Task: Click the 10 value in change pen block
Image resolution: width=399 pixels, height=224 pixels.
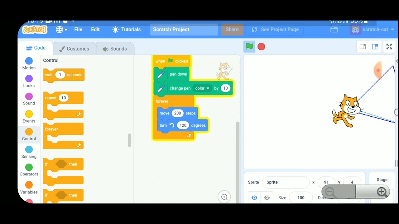Action: pyautogui.click(x=225, y=88)
